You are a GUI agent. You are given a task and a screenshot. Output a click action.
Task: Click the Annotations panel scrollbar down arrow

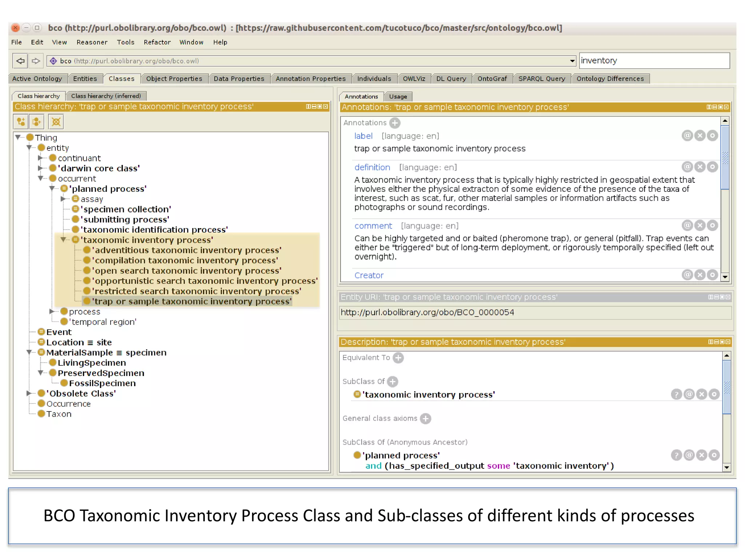click(725, 277)
